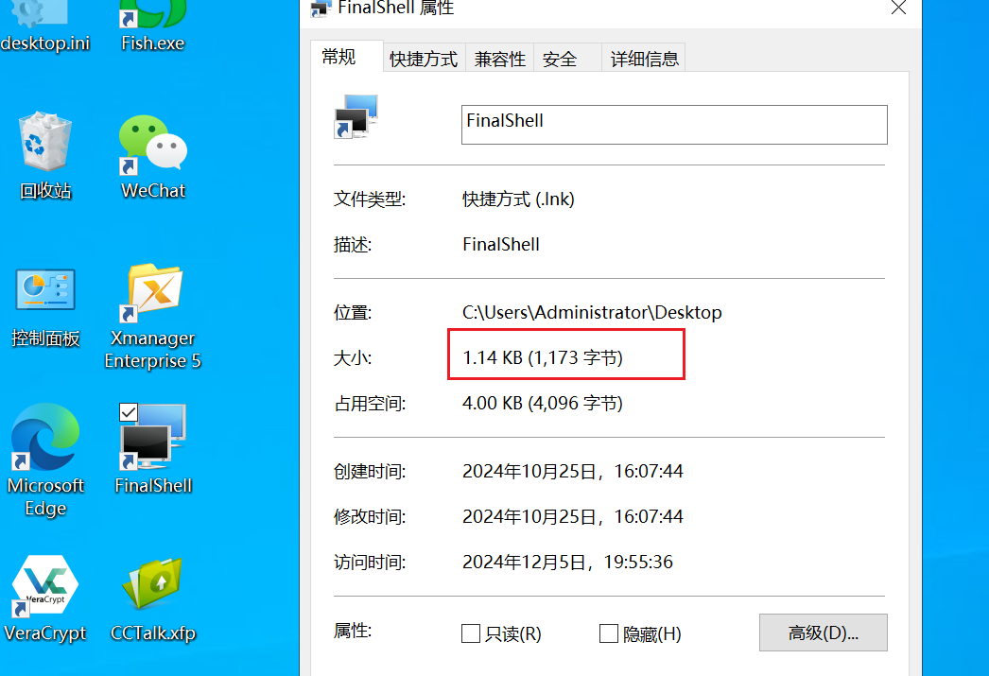
Task: Launch the Microsoft Edge shortcut
Action: pos(45,459)
